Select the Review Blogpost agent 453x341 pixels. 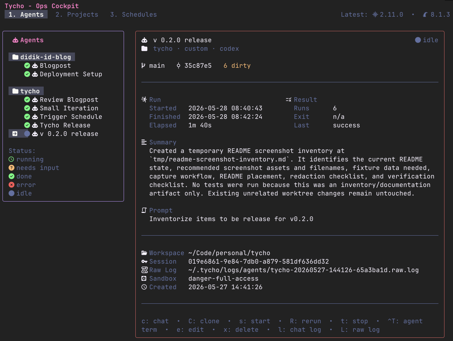[69, 100]
